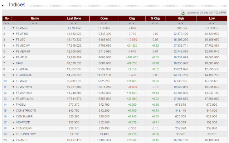Select the -34.830 change value for FBMAPMYR
The height and width of the screenshot is (143, 229).
132,87
